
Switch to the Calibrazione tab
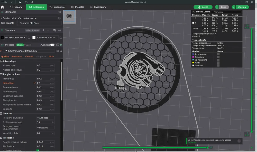click(98, 7)
